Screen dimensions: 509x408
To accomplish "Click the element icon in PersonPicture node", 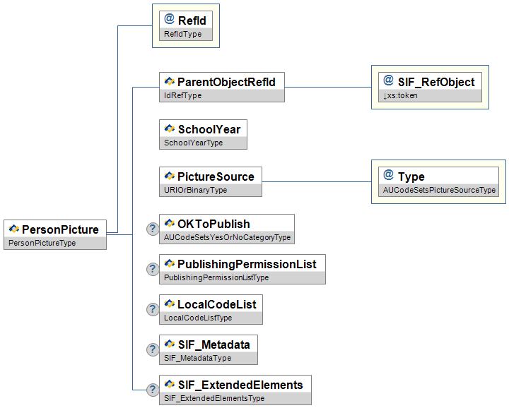I will (x=13, y=229).
